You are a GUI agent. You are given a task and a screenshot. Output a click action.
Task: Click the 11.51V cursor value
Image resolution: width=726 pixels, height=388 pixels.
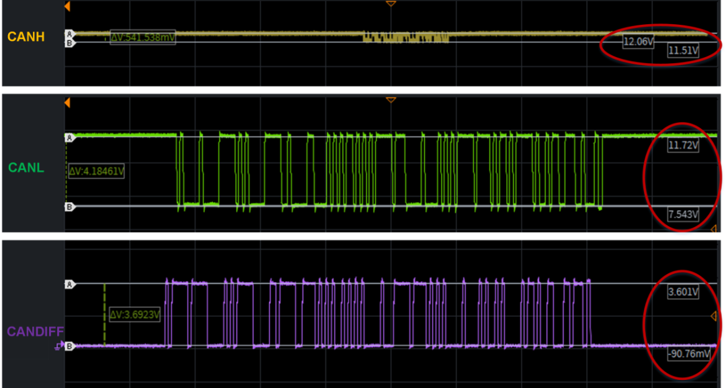click(x=682, y=50)
